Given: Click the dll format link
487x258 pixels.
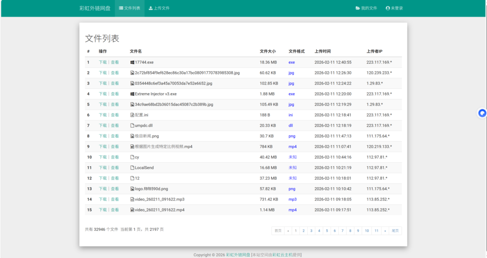Looking at the screenshot, I should point(291,126).
